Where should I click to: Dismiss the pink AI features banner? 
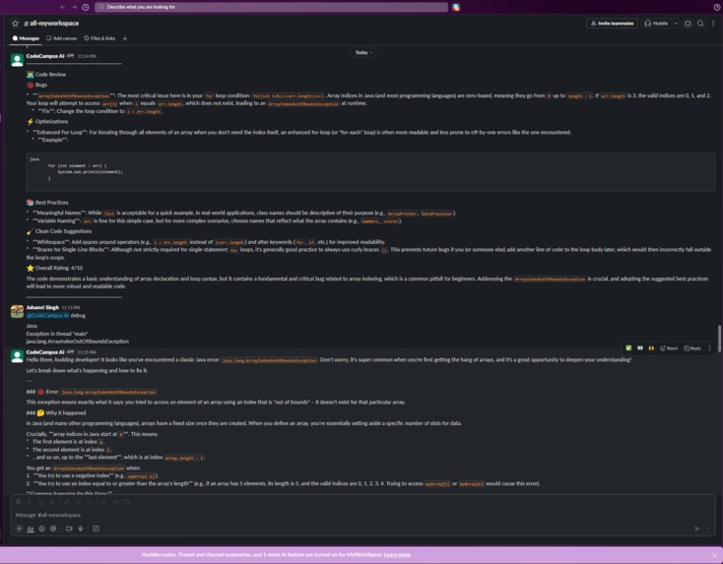point(715,555)
